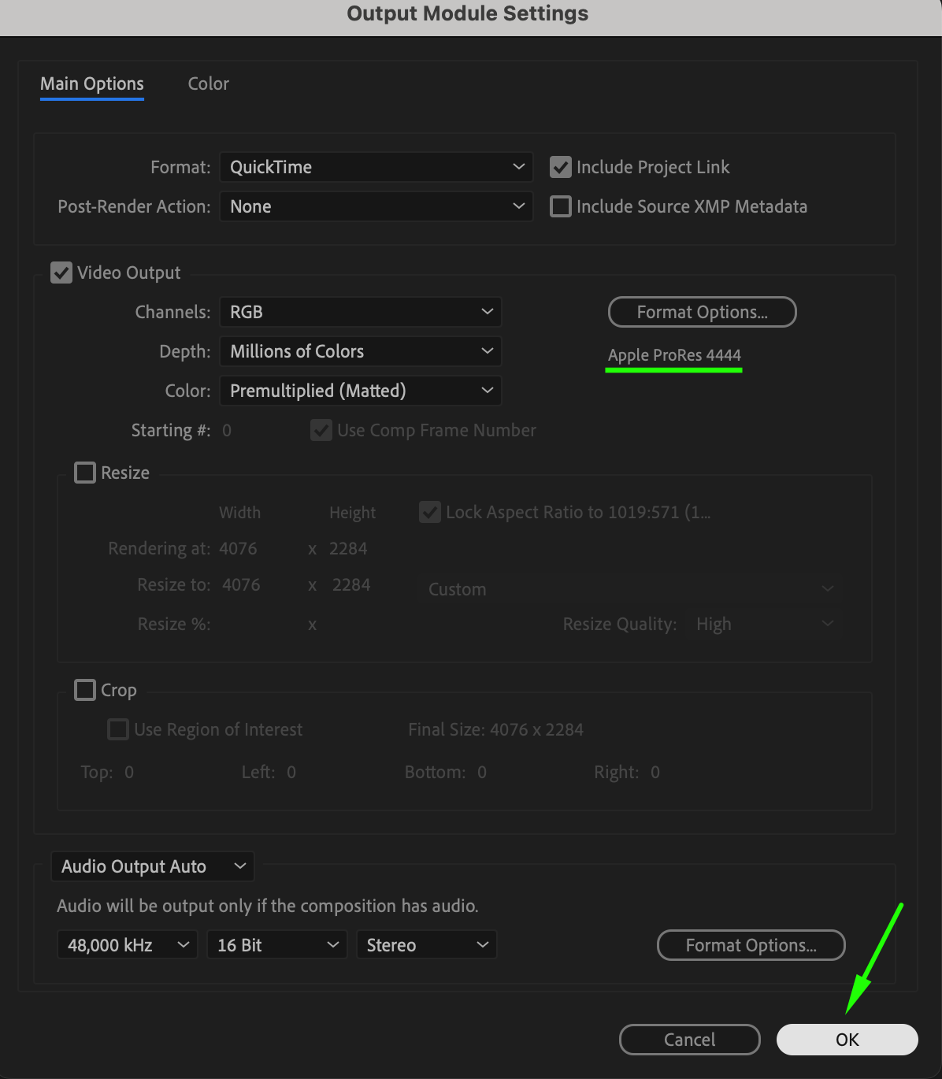Enable the Crop checkbox
This screenshot has width=942, height=1079.
pyautogui.click(x=85, y=690)
